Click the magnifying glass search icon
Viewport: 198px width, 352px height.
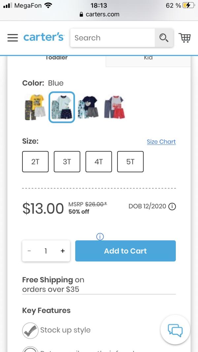(x=164, y=38)
